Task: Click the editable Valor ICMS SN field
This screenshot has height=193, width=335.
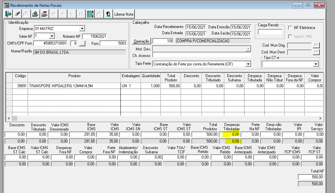Action: (x=130, y=134)
